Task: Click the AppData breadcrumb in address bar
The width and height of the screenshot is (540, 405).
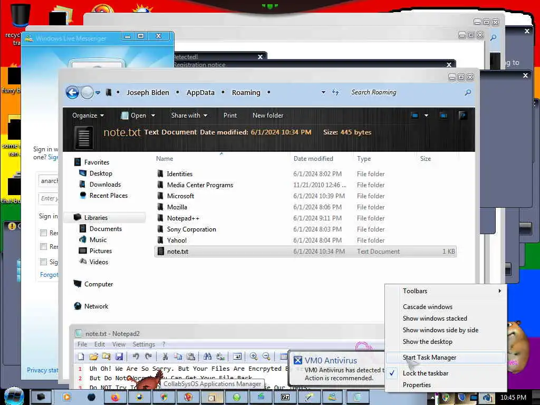Action: click(x=200, y=92)
